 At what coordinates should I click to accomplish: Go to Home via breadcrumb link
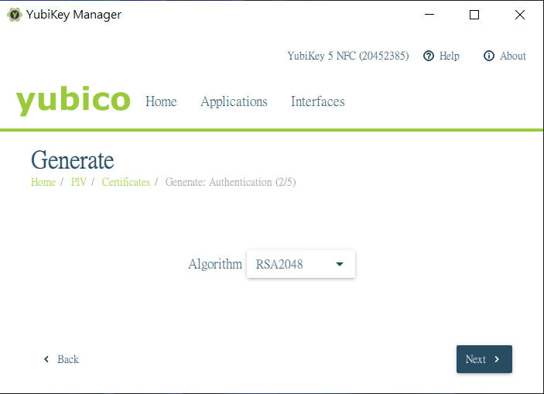[x=43, y=182]
